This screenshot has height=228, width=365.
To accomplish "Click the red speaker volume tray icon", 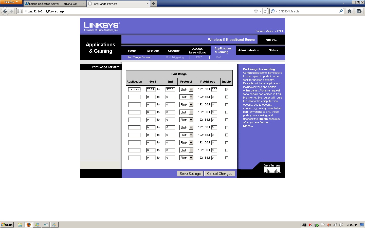I will tap(329, 225).
